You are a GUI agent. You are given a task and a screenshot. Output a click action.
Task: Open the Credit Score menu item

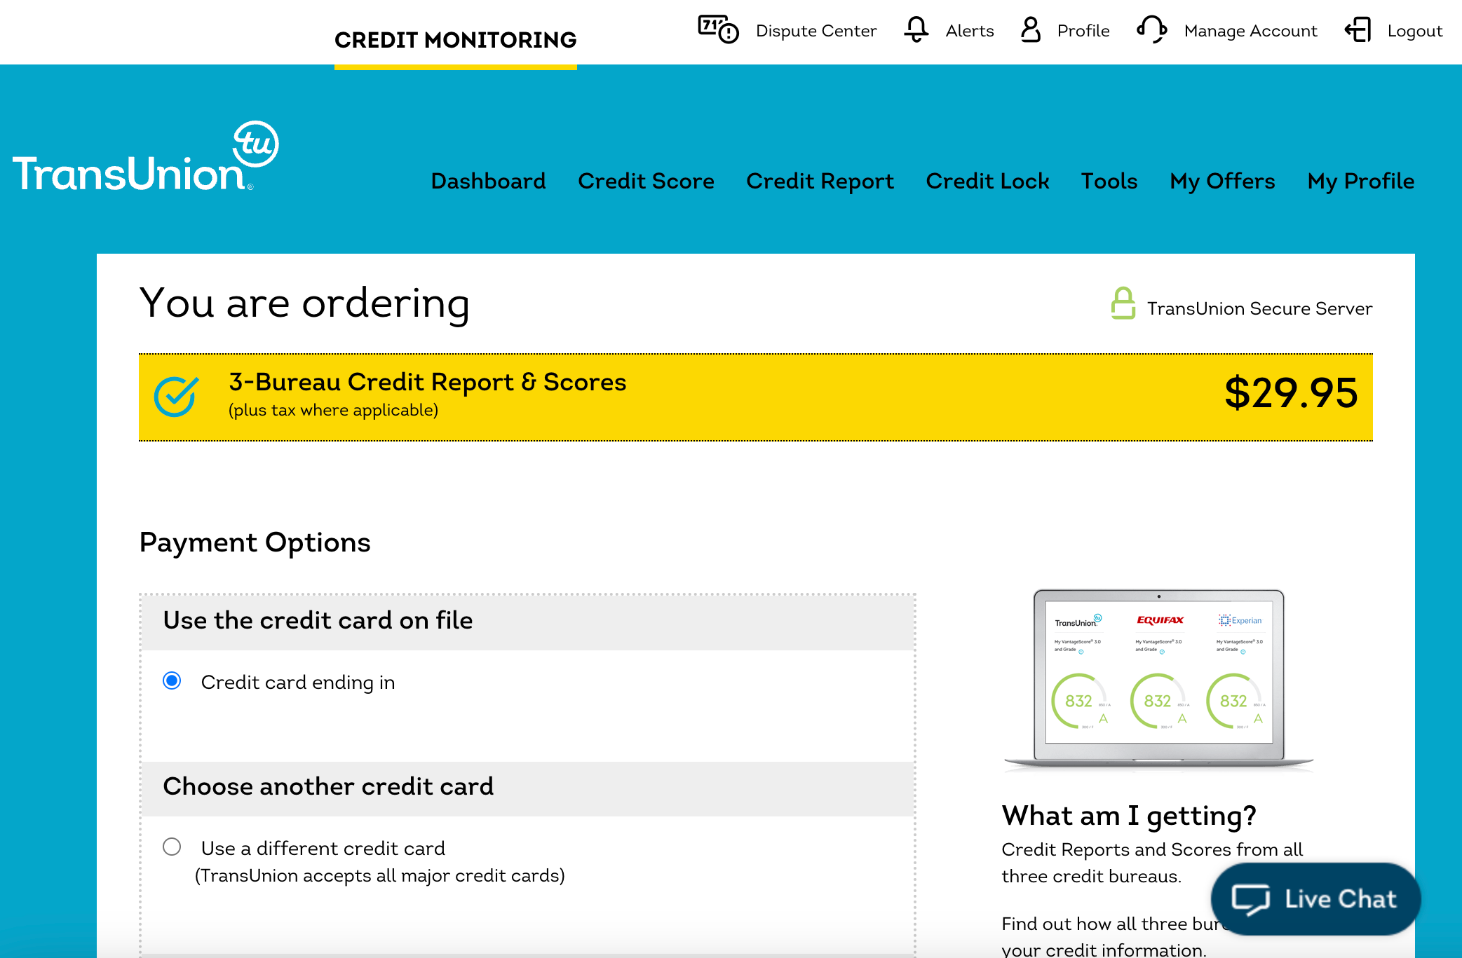(x=646, y=181)
